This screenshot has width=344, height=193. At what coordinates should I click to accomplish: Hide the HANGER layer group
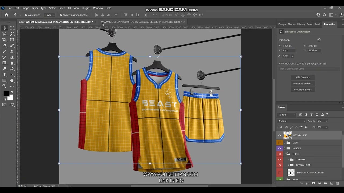[x=279, y=148]
